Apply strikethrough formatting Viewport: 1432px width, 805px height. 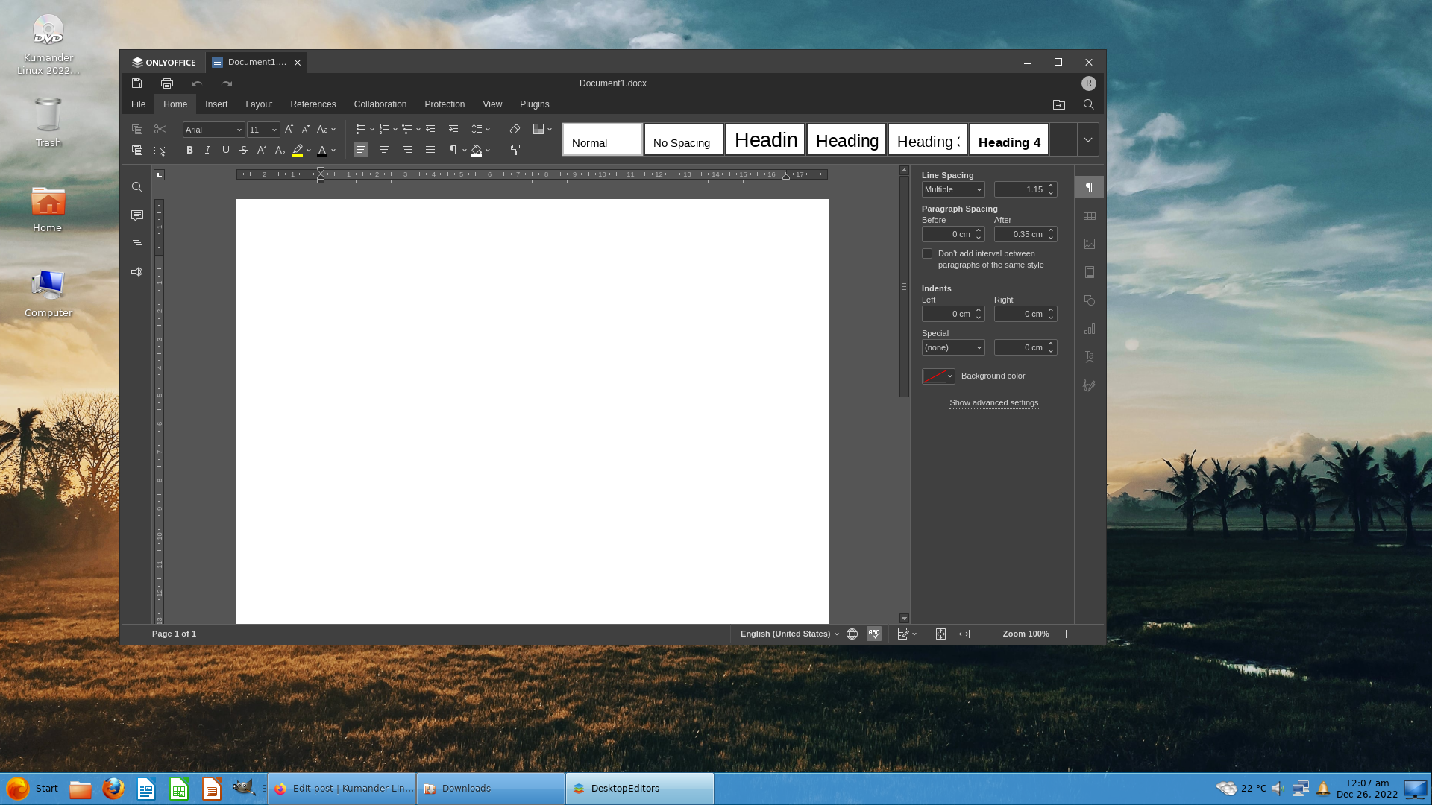point(244,150)
